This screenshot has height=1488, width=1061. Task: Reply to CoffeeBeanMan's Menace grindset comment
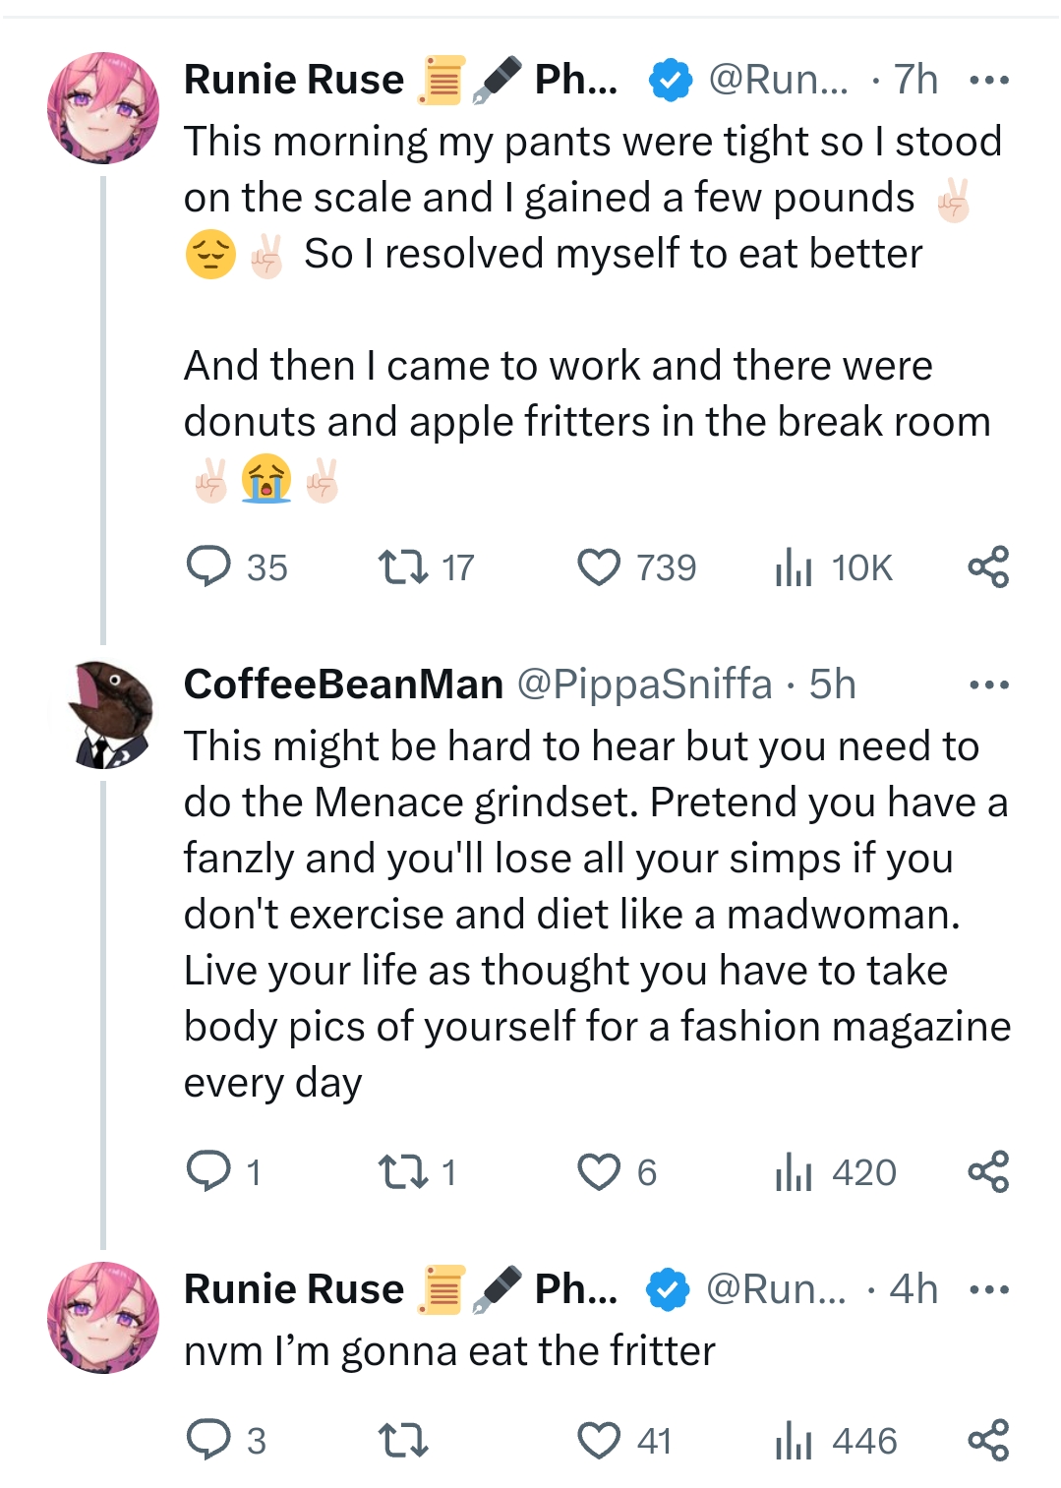pos(208,1172)
